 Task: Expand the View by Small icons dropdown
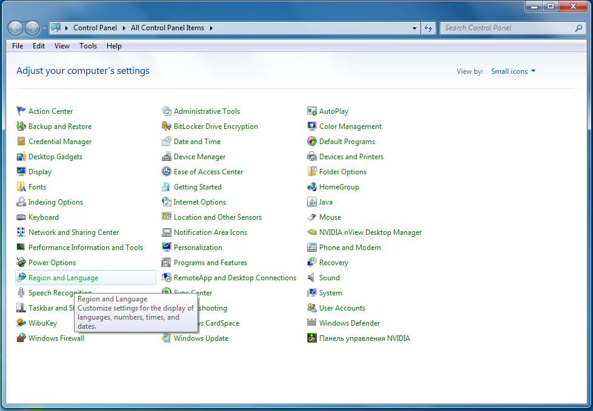click(513, 71)
